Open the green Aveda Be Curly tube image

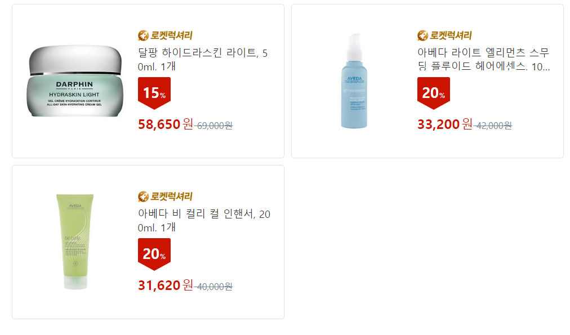click(75, 241)
